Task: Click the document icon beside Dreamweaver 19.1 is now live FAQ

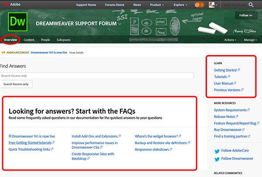Action: pyautogui.click(x=10, y=136)
